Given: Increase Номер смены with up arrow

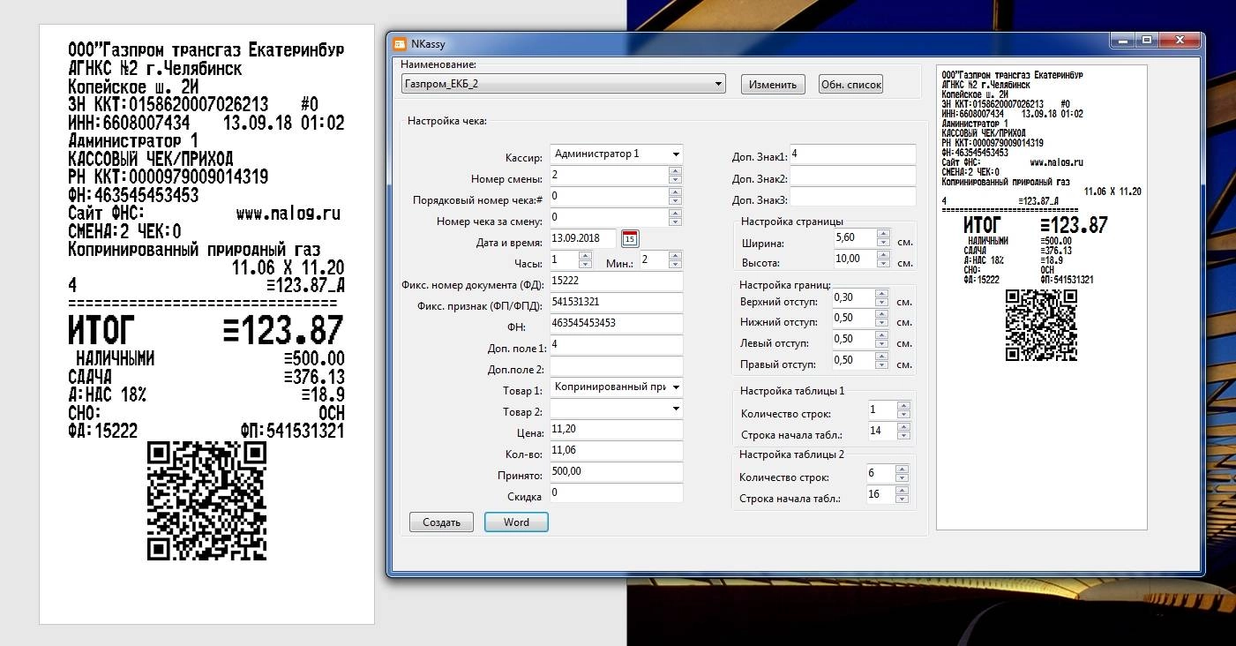Looking at the screenshot, I should (x=675, y=170).
